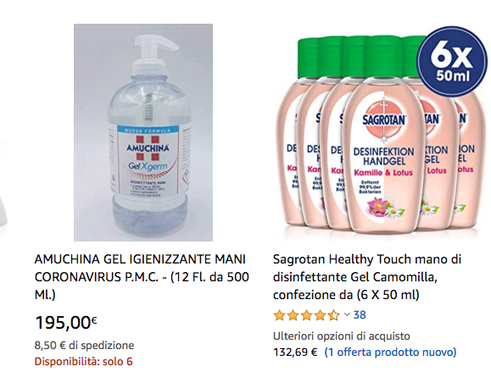The width and height of the screenshot is (491, 372).
Task: Click the partially visible product at the left edge
Action: [3, 183]
